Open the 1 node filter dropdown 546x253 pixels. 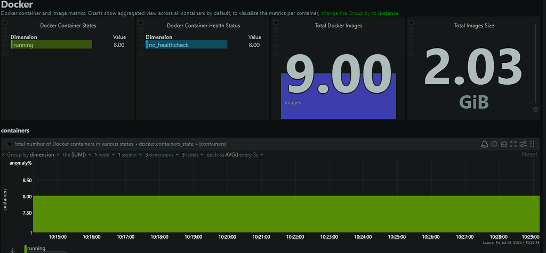pos(105,154)
